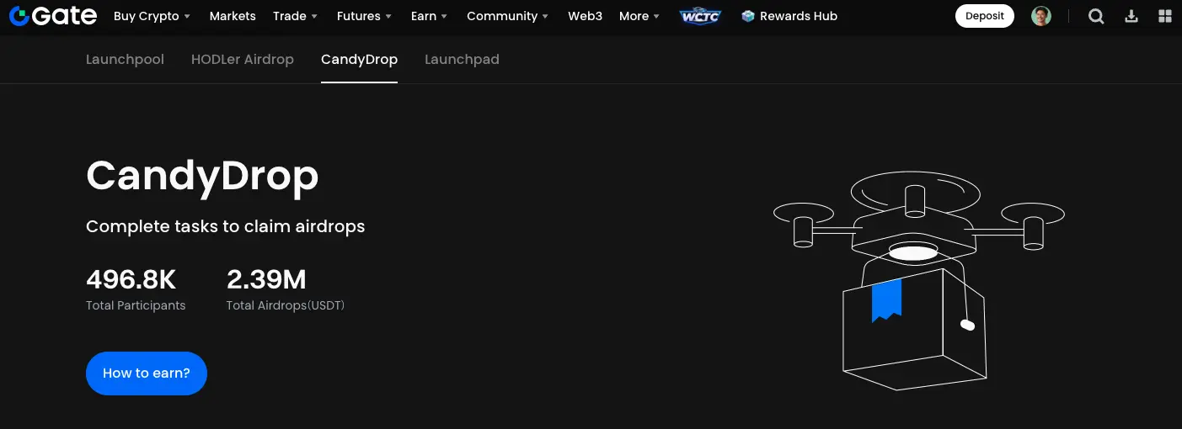Open Rewards Hub link
Image resolution: width=1182 pixels, height=429 pixels.
(789, 16)
